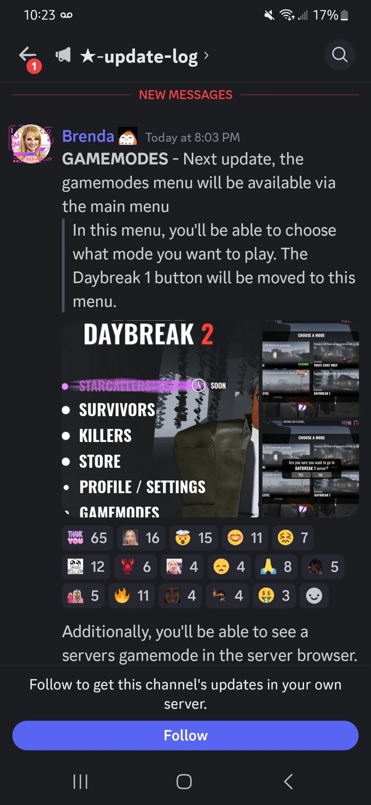The width and height of the screenshot is (371, 805).
Task: Toggle the lobster reaction with 6
Action: 137,567
